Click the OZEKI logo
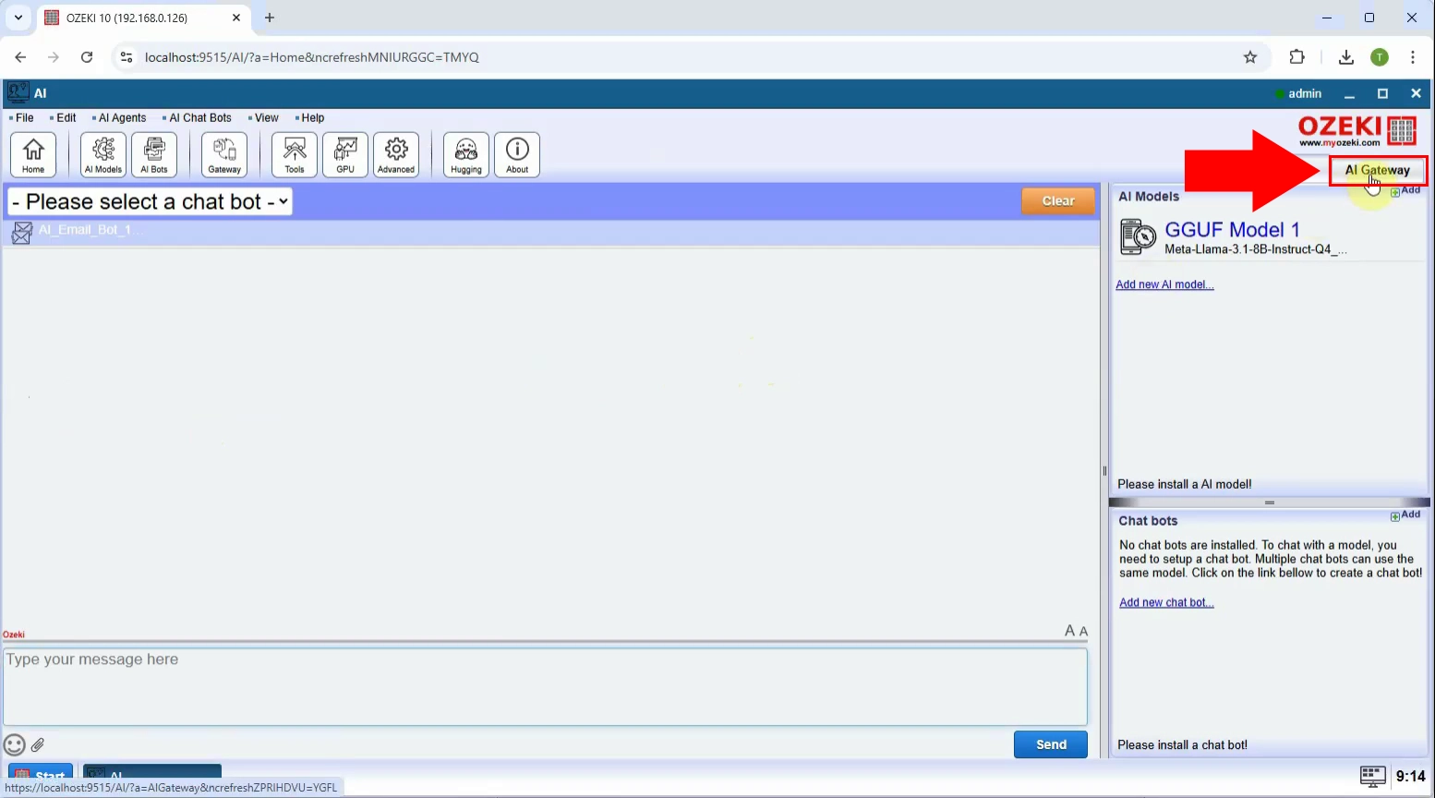The height and width of the screenshot is (798, 1435). pos(1357,130)
